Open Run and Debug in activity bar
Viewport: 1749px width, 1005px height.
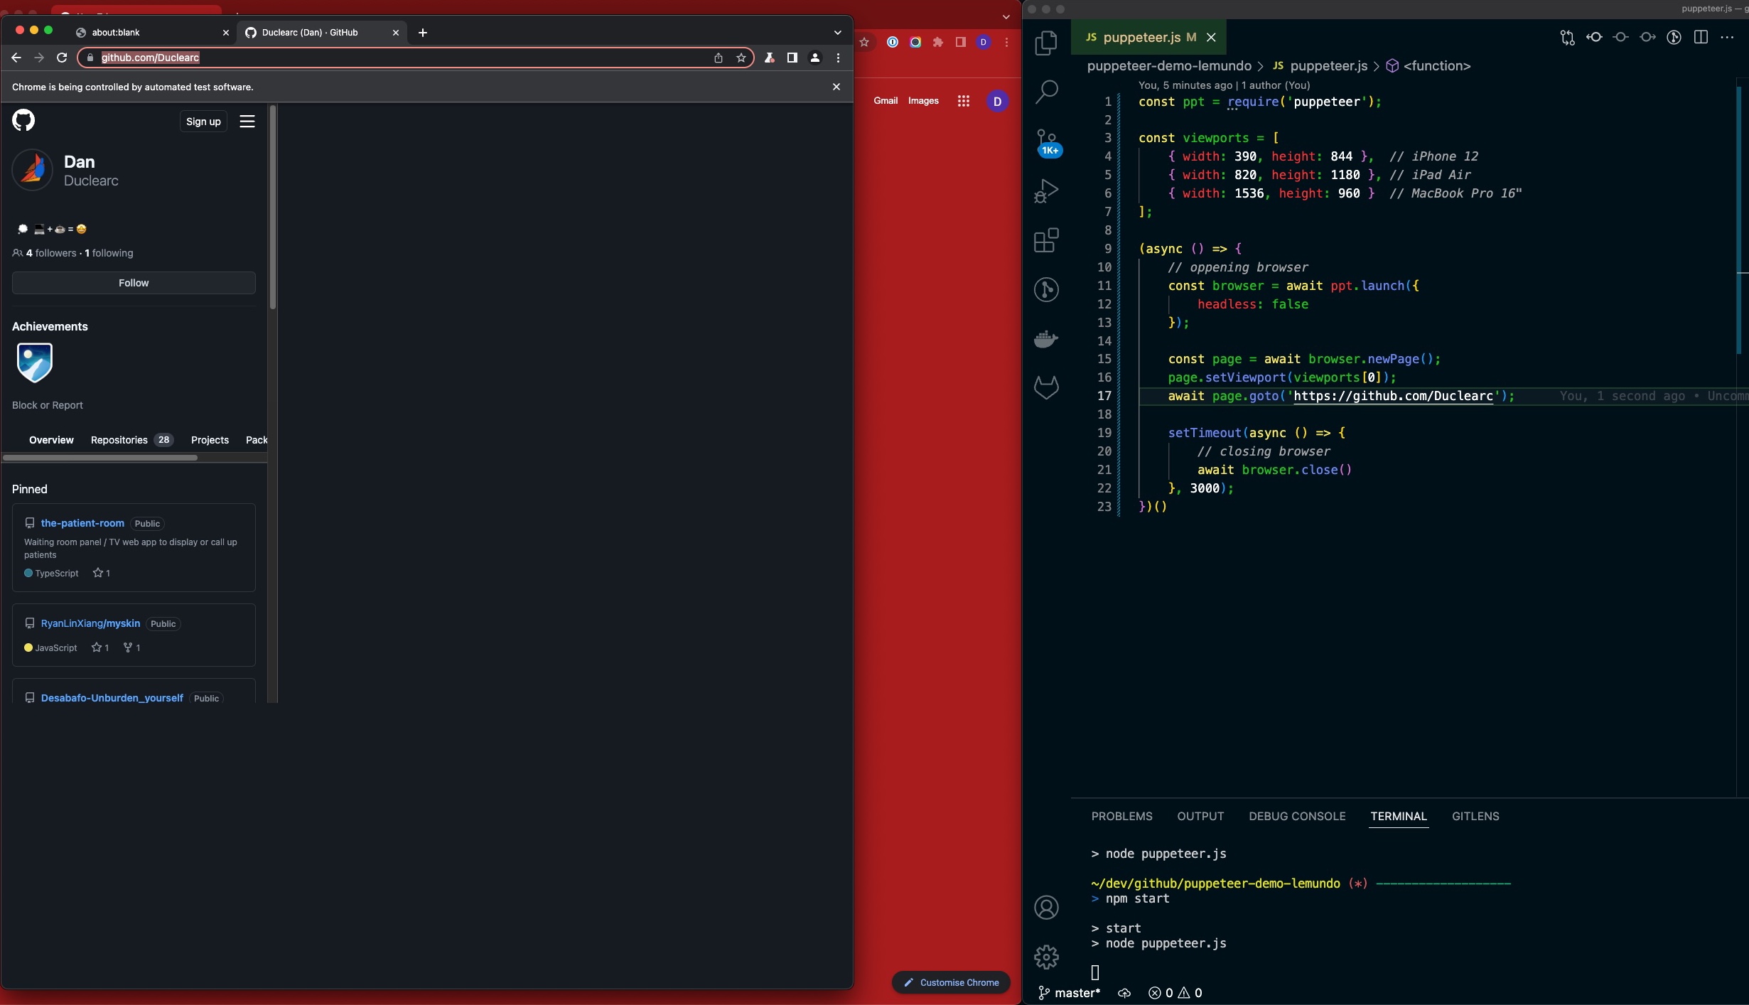[x=1046, y=190]
